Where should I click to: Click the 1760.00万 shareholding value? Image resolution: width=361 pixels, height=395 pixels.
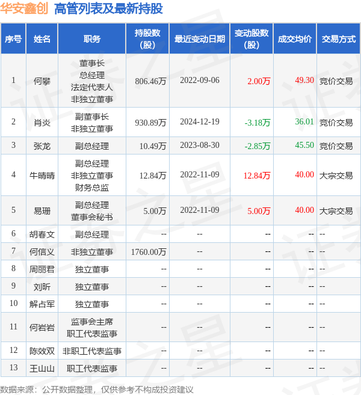pyautogui.click(x=148, y=251)
